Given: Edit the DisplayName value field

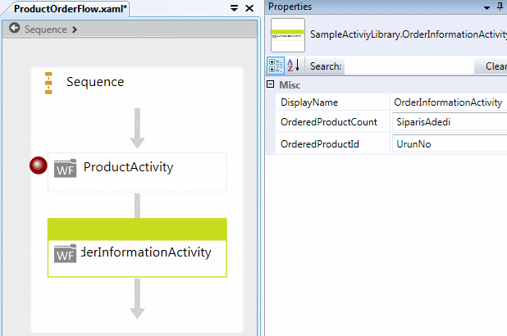Looking at the screenshot, I should [448, 102].
